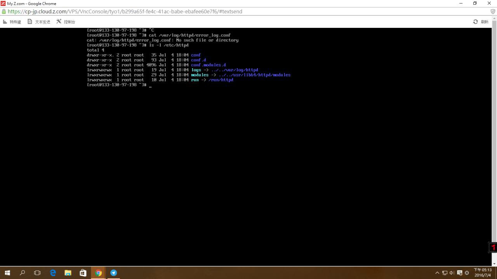497x279 pixels.
Task: Click the 'No such file or directory' error
Action: 207,40
